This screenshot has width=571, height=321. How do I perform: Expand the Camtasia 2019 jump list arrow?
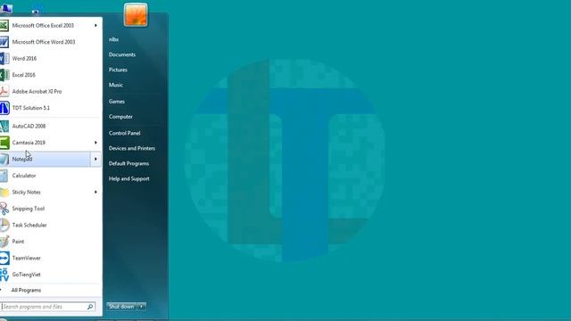point(95,143)
